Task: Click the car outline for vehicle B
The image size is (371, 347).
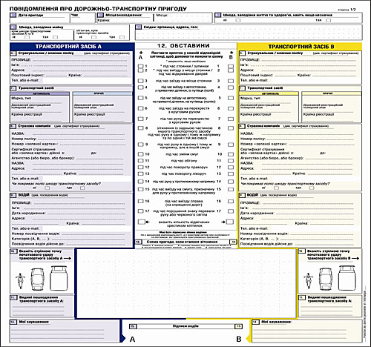Action: point(325,280)
